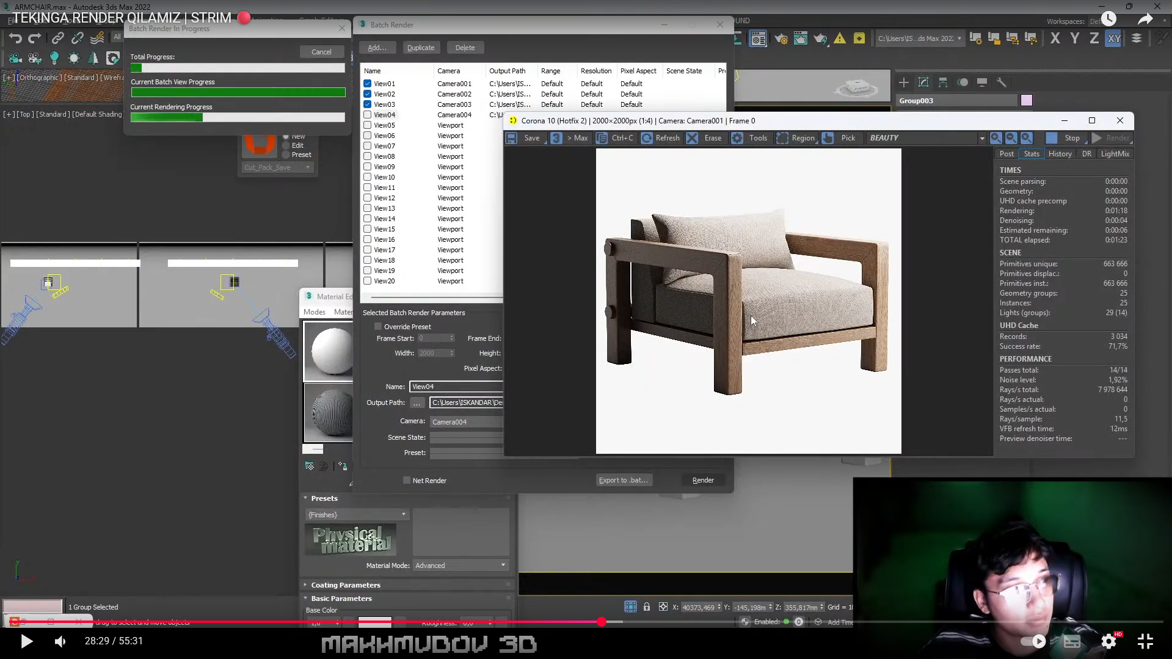
Task: Uncheck View01 in Batch Render list
Action: point(367,84)
